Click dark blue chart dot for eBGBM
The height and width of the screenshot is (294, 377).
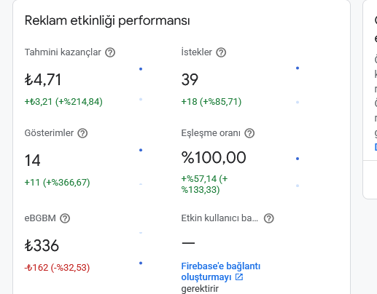141,263
